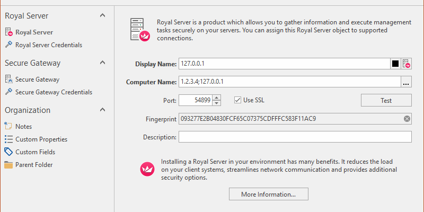Click the Secure Gateway sidebar icon
The image size is (424, 212).
pos(8,79)
